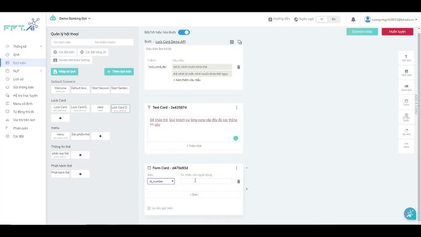Click the Huấn luyện train button

[398, 32]
